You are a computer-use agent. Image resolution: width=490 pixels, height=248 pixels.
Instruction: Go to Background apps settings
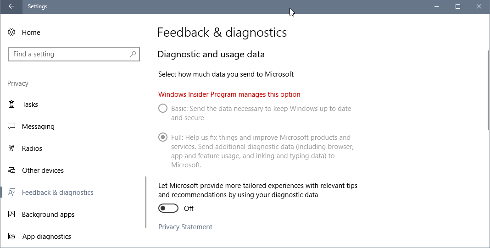48,215
